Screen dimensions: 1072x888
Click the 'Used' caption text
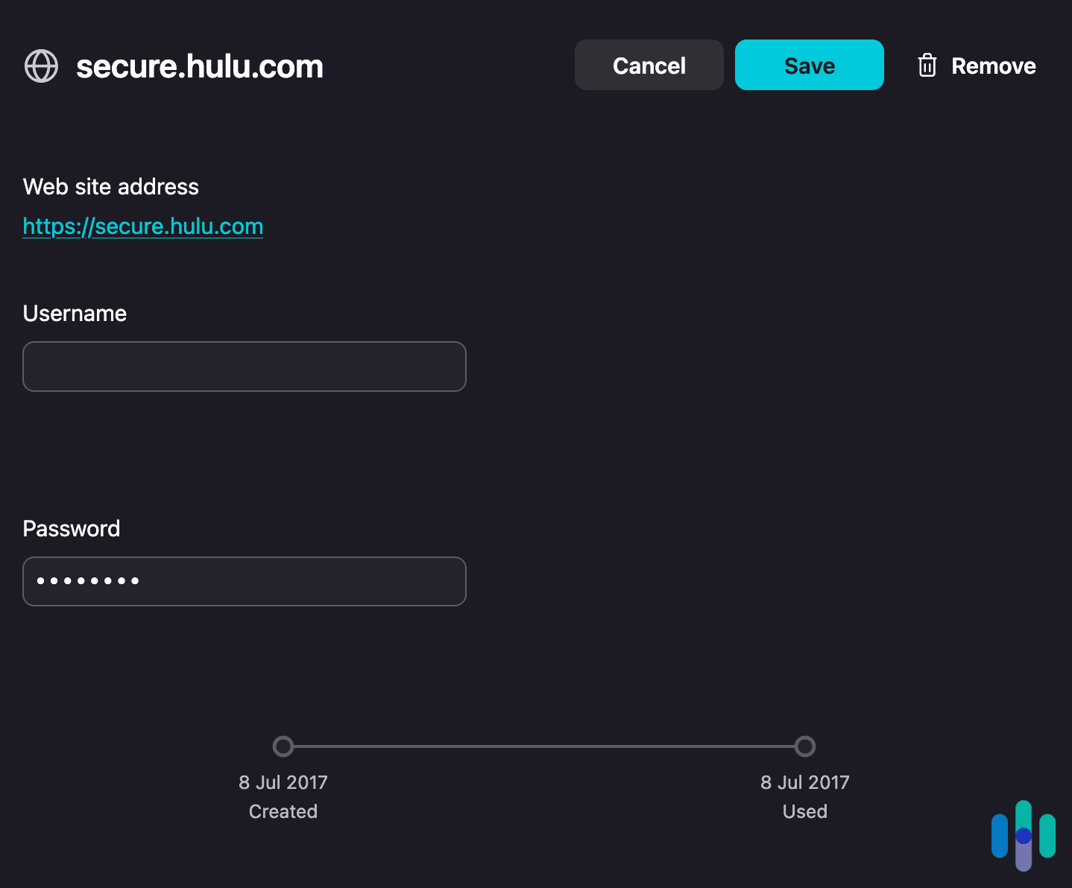click(x=805, y=811)
